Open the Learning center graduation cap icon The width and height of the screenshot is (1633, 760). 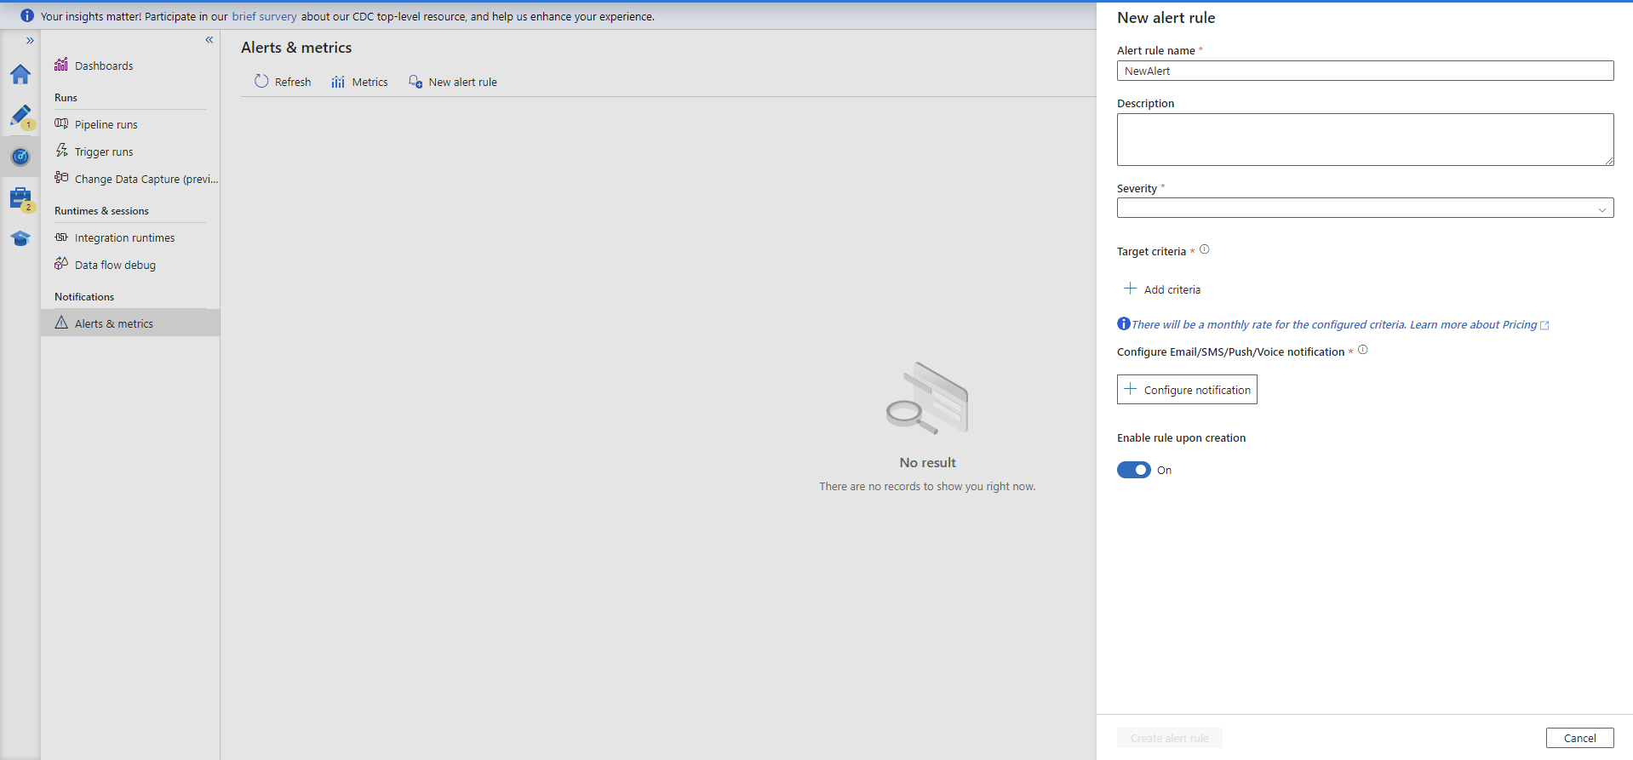tap(20, 239)
